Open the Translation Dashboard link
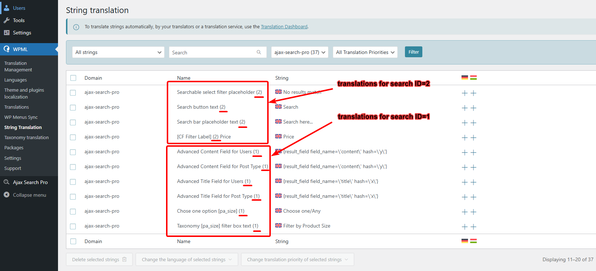The height and width of the screenshot is (271, 596). tap(284, 27)
